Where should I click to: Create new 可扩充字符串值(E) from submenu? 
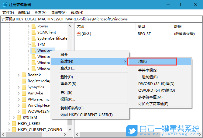(160, 104)
